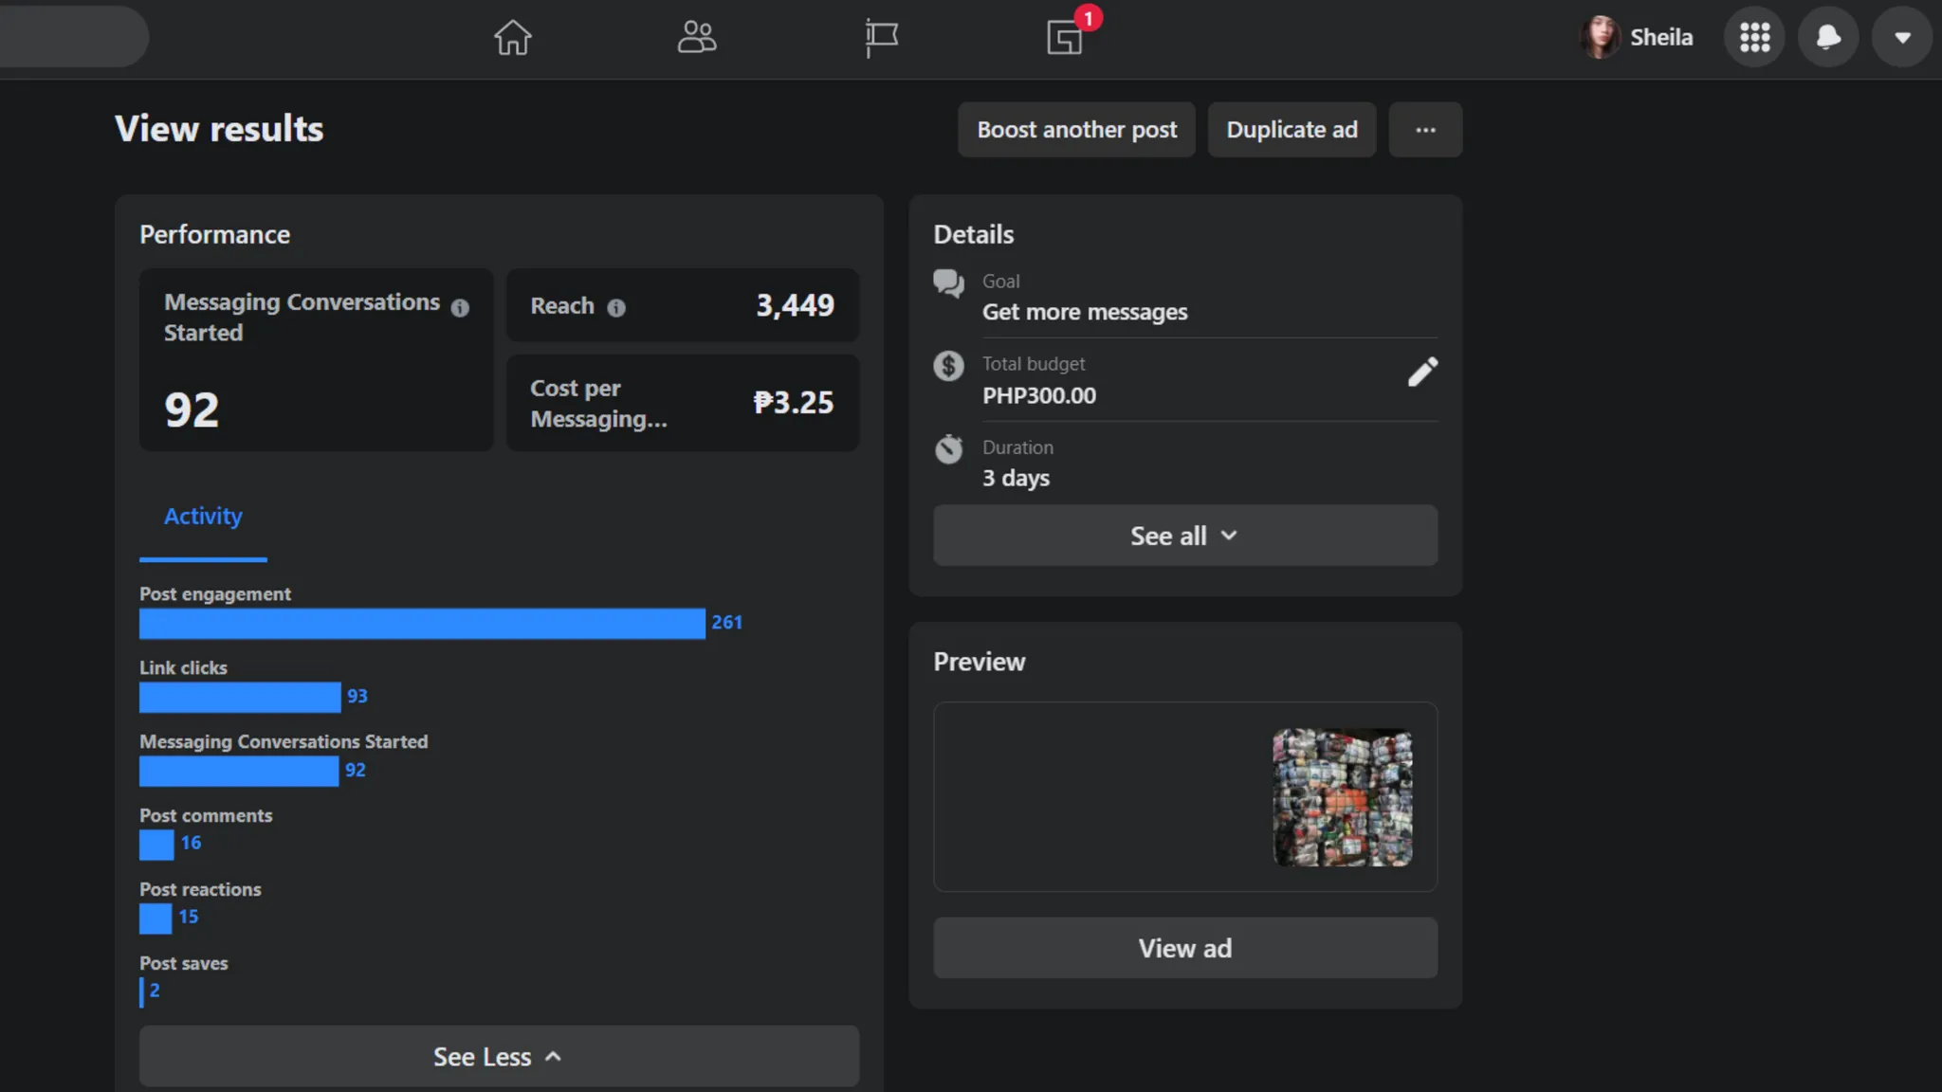Click the pencil icon to edit total budget
The height and width of the screenshot is (1092, 1942).
1422,372
